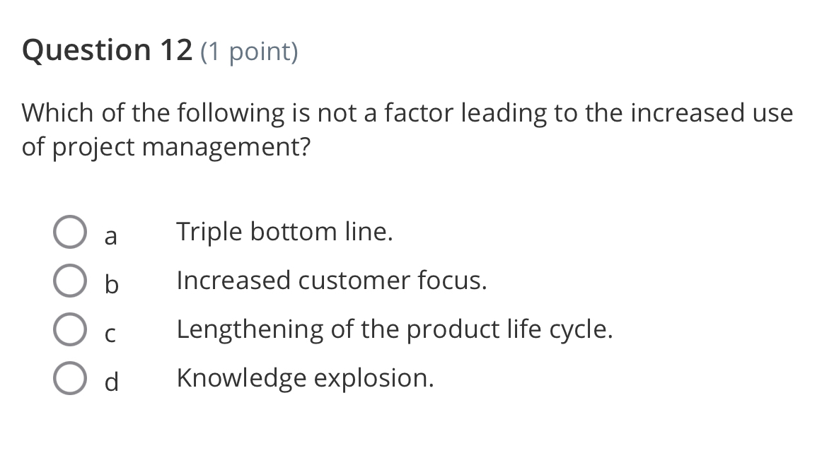The height and width of the screenshot is (458, 834).
Task: Click the question prompt text
Action: click(x=407, y=129)
